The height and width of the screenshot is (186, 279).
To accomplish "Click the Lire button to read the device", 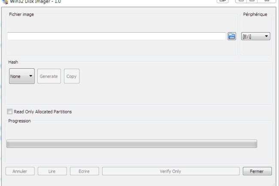I will pos(52,171).
